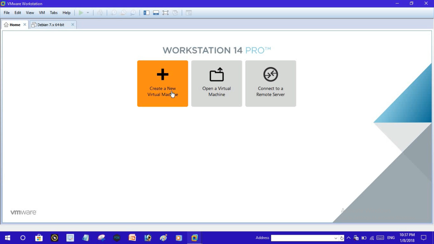Screen dimensions: 434x244
Task: Open the Snipping Tool in the taskbar
Action: [x=101, y=238]
